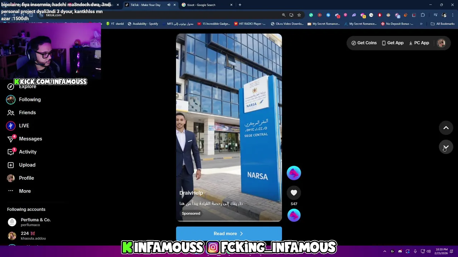Open the Discord tray icon
Viewport: 458px width, 257px height.
click(x=400, y=251)
